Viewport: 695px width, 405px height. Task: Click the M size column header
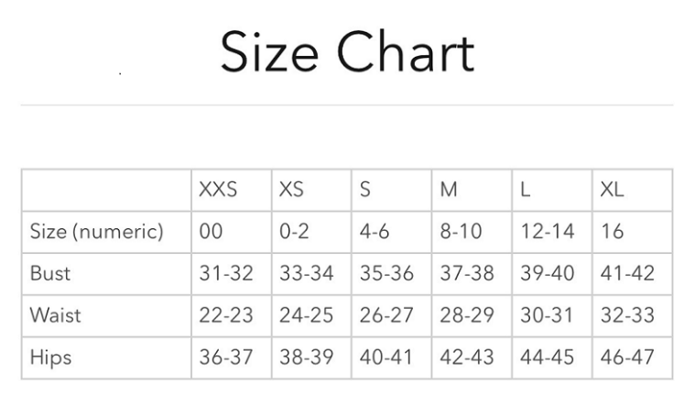tap(449, 190)
